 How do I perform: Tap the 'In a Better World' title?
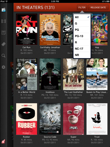coord(27,92)
